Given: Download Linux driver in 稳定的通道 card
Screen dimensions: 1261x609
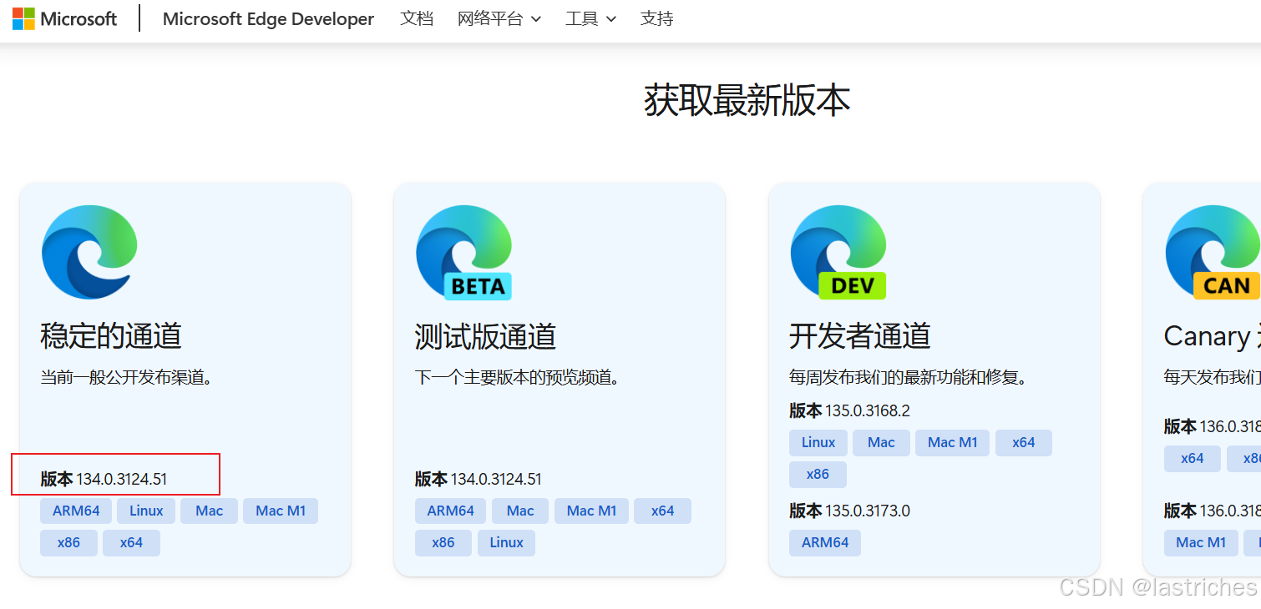Looking at the screenshot, I should (x=146, y=511).
